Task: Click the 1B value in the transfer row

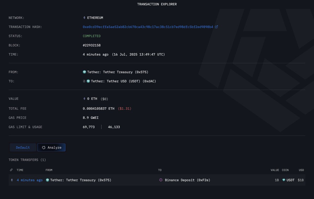Action: [277, 180]
